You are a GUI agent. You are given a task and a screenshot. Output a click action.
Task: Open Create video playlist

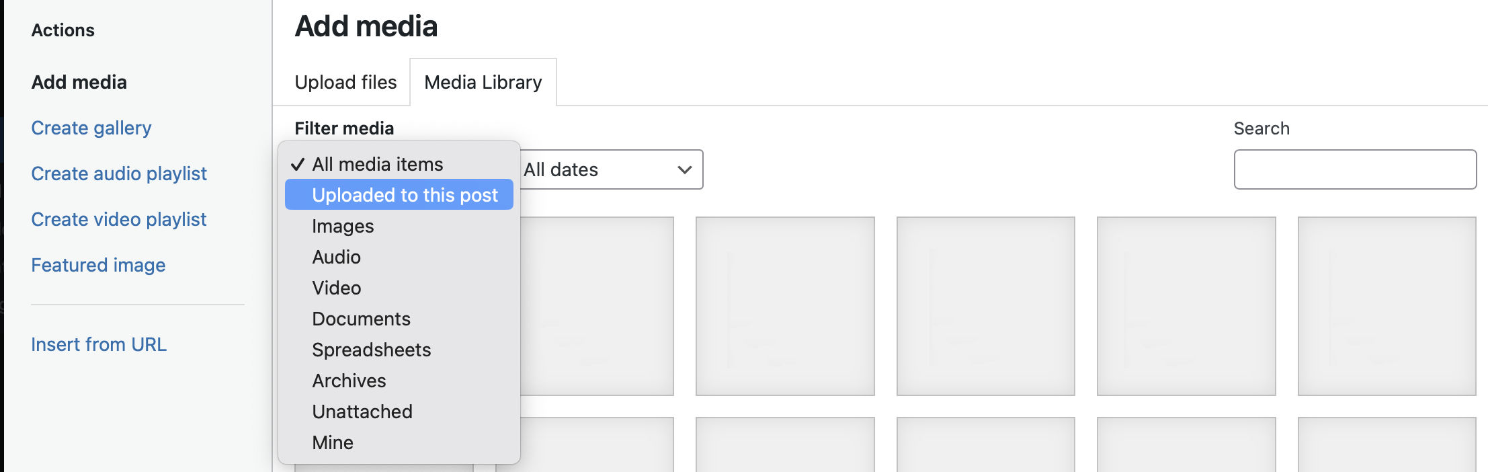click(118, 219)
